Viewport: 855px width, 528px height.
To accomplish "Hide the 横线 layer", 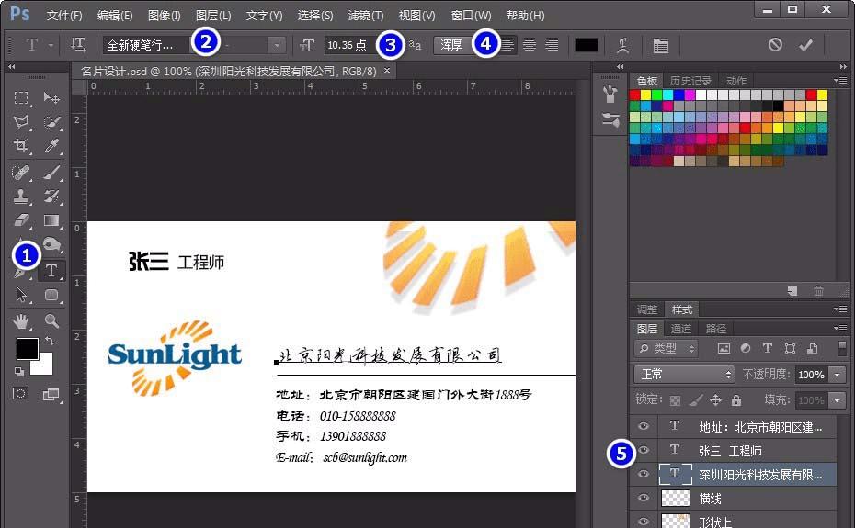I will point(644,498).
